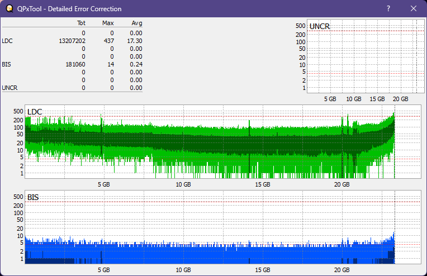Viewport: 427px width, 276px height.
Task: Select the LDC average value 17.30
Action: pos(135,41)
